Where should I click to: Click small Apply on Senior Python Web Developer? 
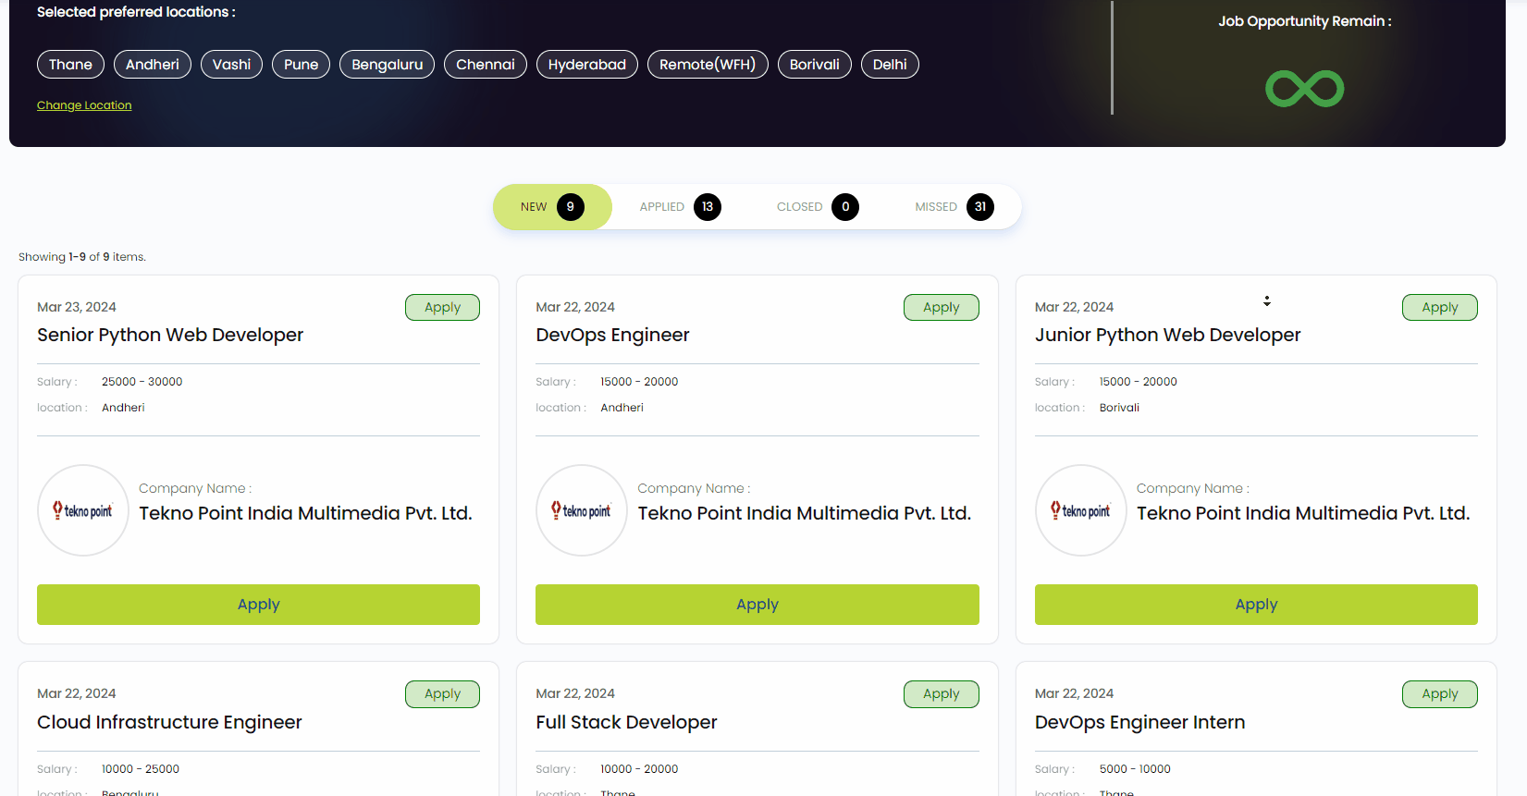[442, 308]
